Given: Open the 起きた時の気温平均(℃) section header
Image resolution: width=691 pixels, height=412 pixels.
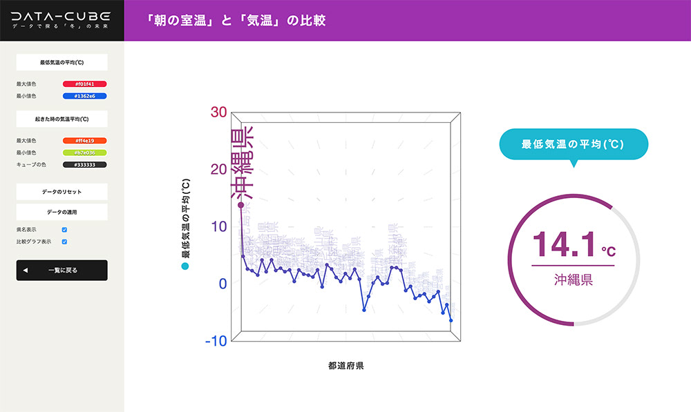Looking at the screenshot, I should [61, 119].
